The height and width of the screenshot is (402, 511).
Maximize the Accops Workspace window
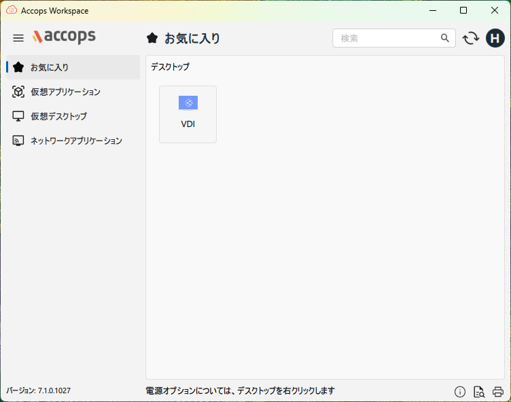point(463,10)
